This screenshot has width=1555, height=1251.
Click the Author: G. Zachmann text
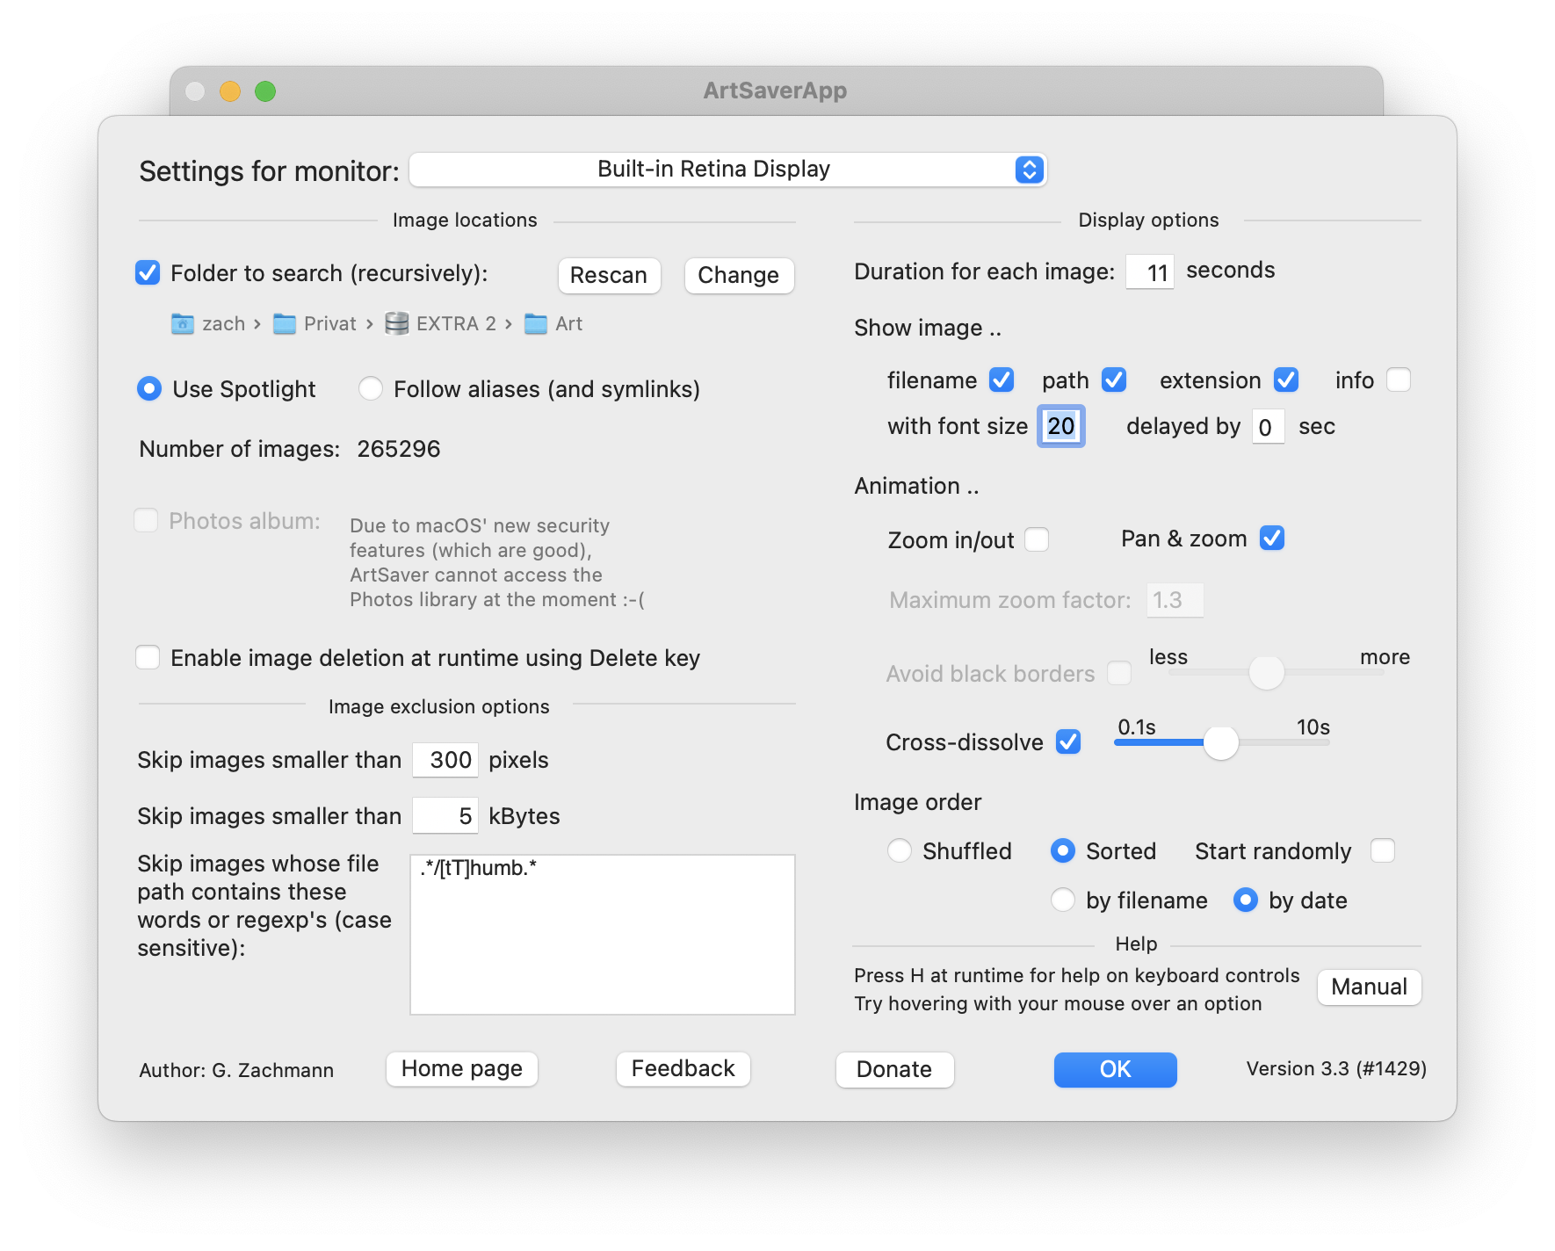click(236, 1070)
